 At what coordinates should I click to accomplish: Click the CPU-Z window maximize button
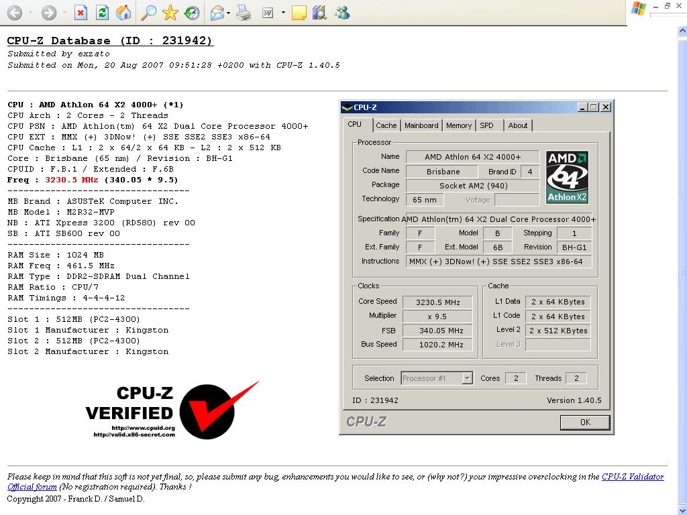pyautogui.click(x=594, y=107)
